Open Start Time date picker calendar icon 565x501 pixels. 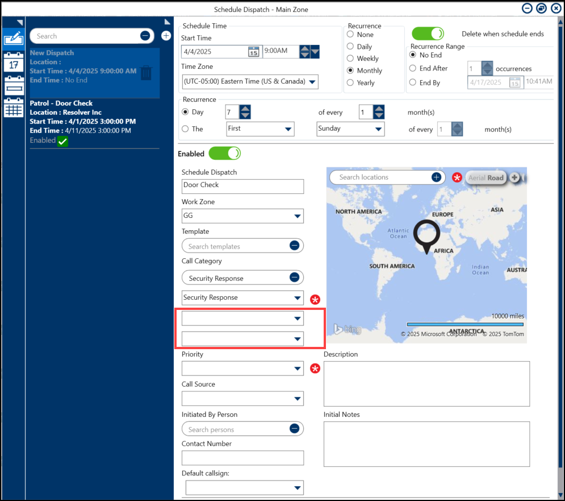(253, 52)
